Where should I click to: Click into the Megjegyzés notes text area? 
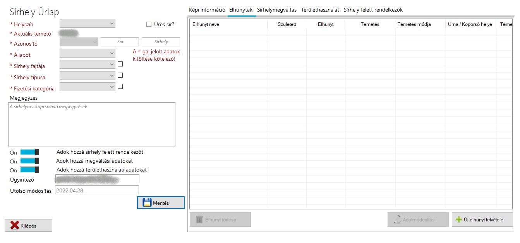click(91, 124)
